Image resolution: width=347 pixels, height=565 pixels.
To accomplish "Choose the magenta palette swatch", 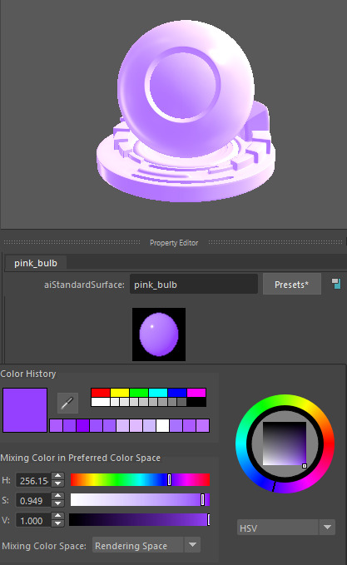I will click(196, 393).
